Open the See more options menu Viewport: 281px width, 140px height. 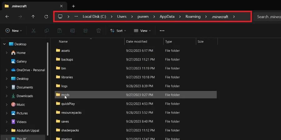click(x=162, y=31)
